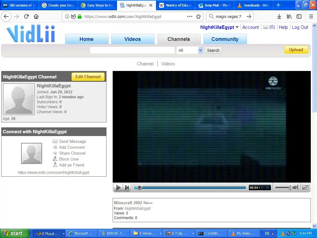Open the Help link

tap(283, 27)
